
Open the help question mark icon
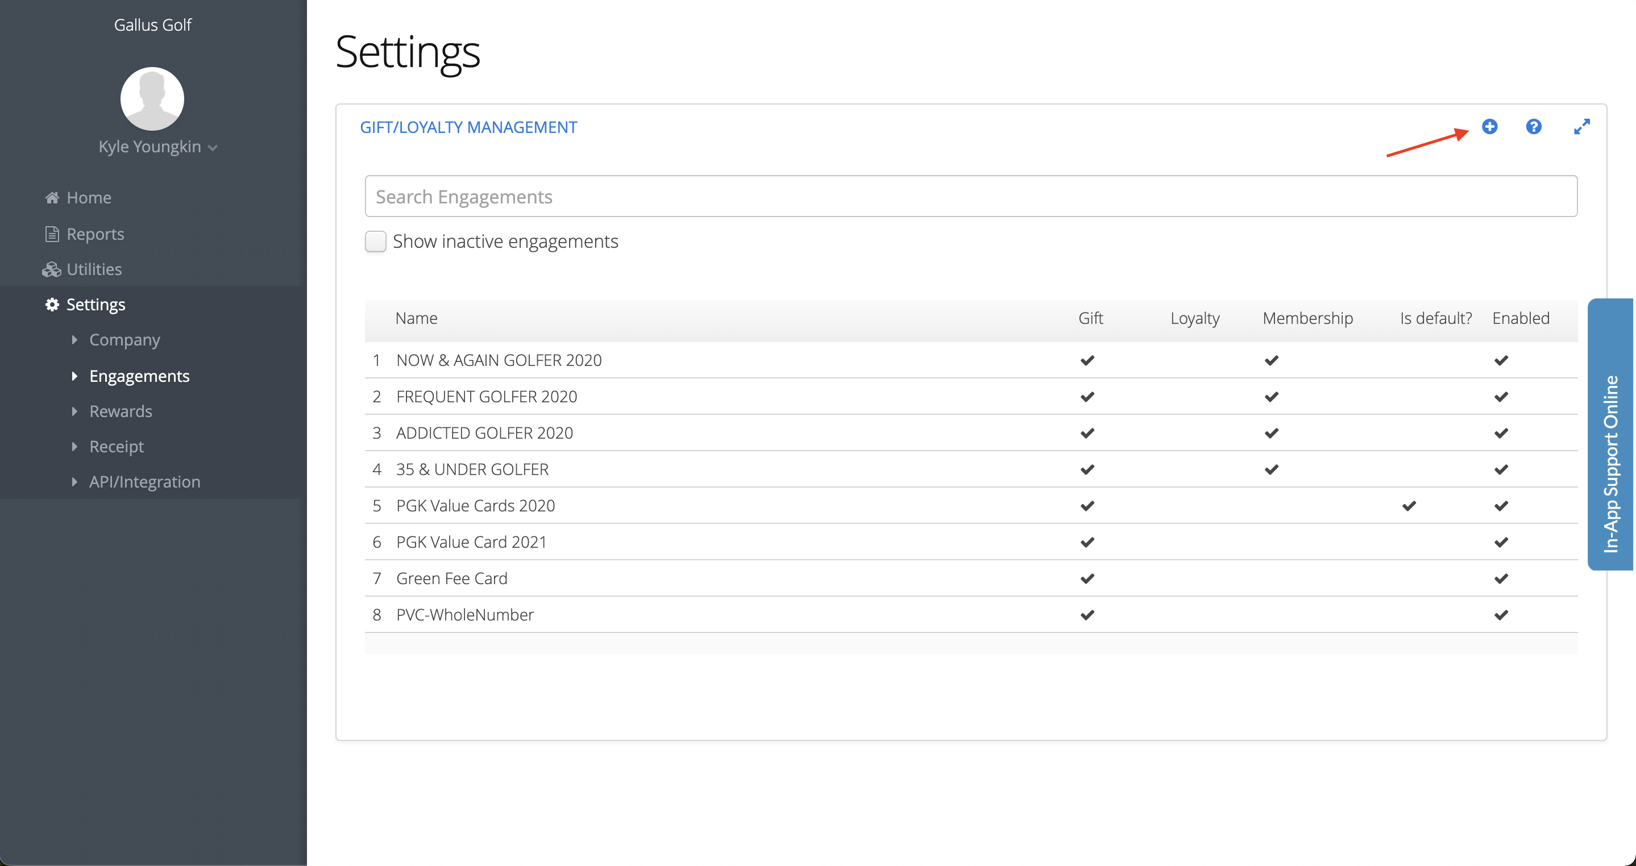click(x=1533, y=126)
